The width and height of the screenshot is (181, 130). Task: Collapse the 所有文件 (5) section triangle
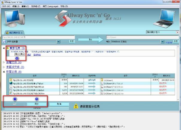coord(4,72)
